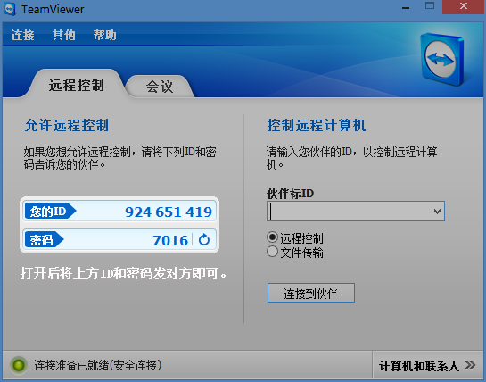Click the password refresh icon
486x382 pixels.
pos(204,239)
